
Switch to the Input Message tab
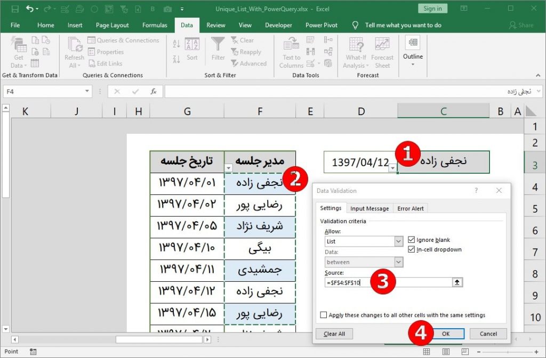tap(370, 208)
